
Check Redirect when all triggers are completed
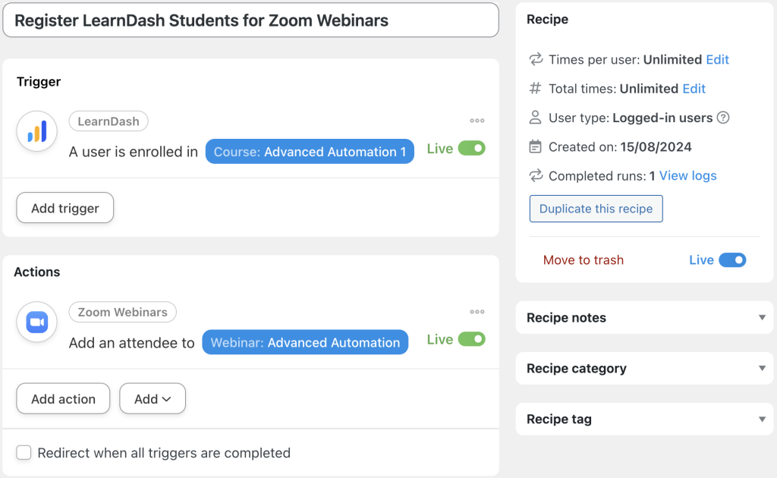(x=24, y=453)
